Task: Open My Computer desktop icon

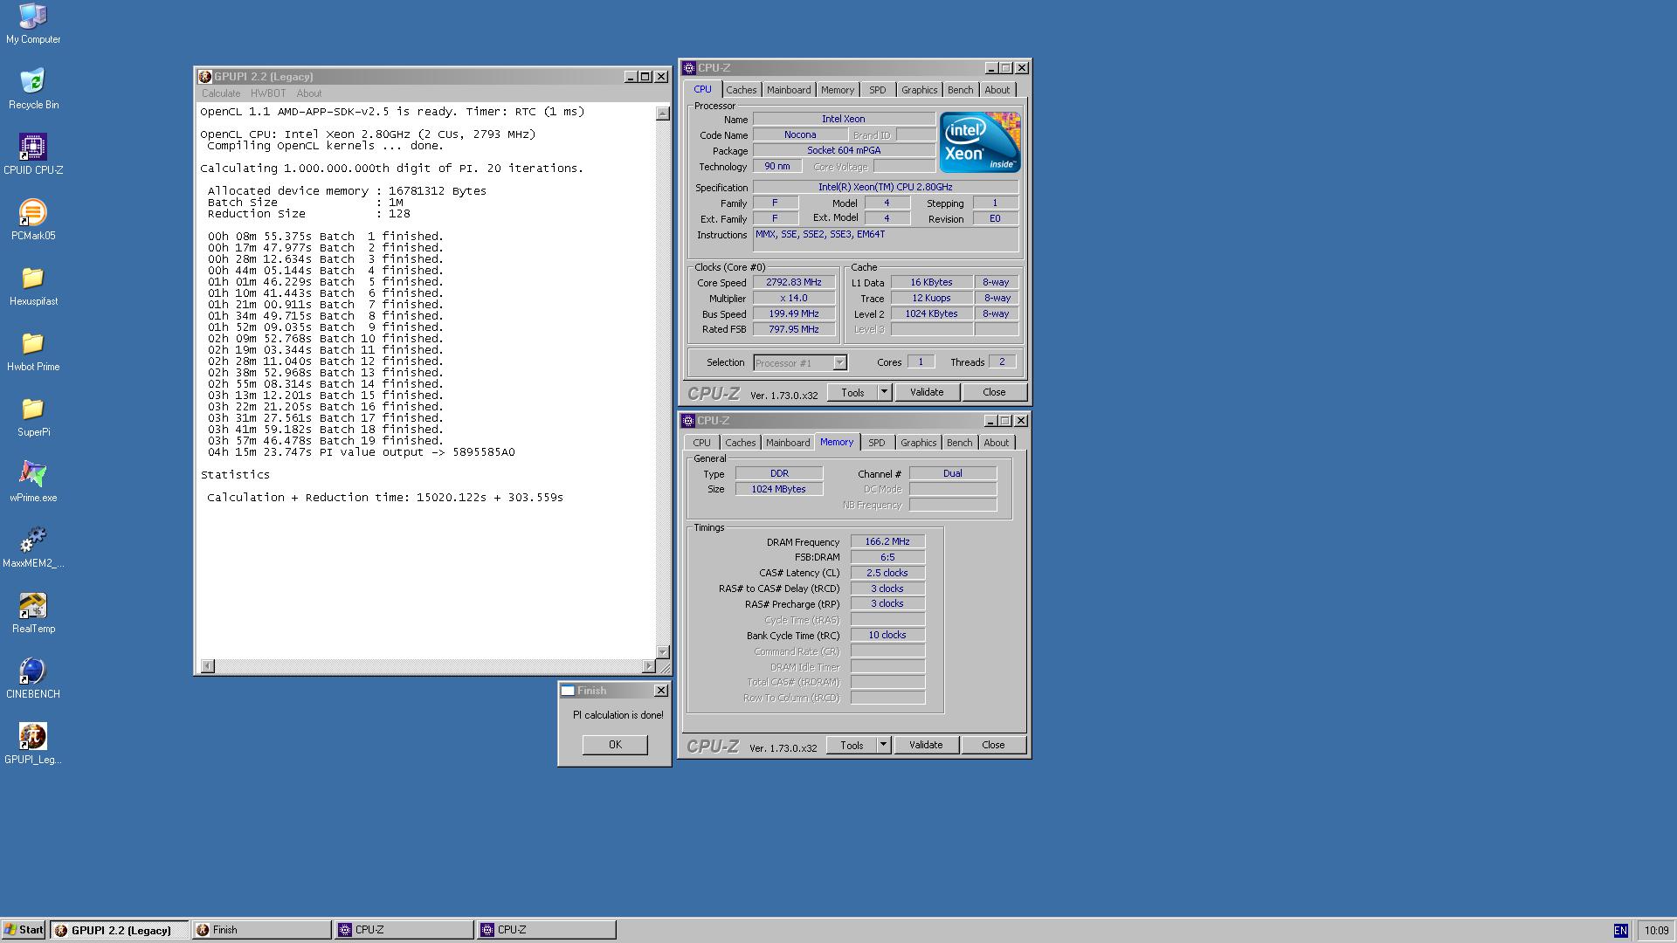Action: click(x=33, y=23)
